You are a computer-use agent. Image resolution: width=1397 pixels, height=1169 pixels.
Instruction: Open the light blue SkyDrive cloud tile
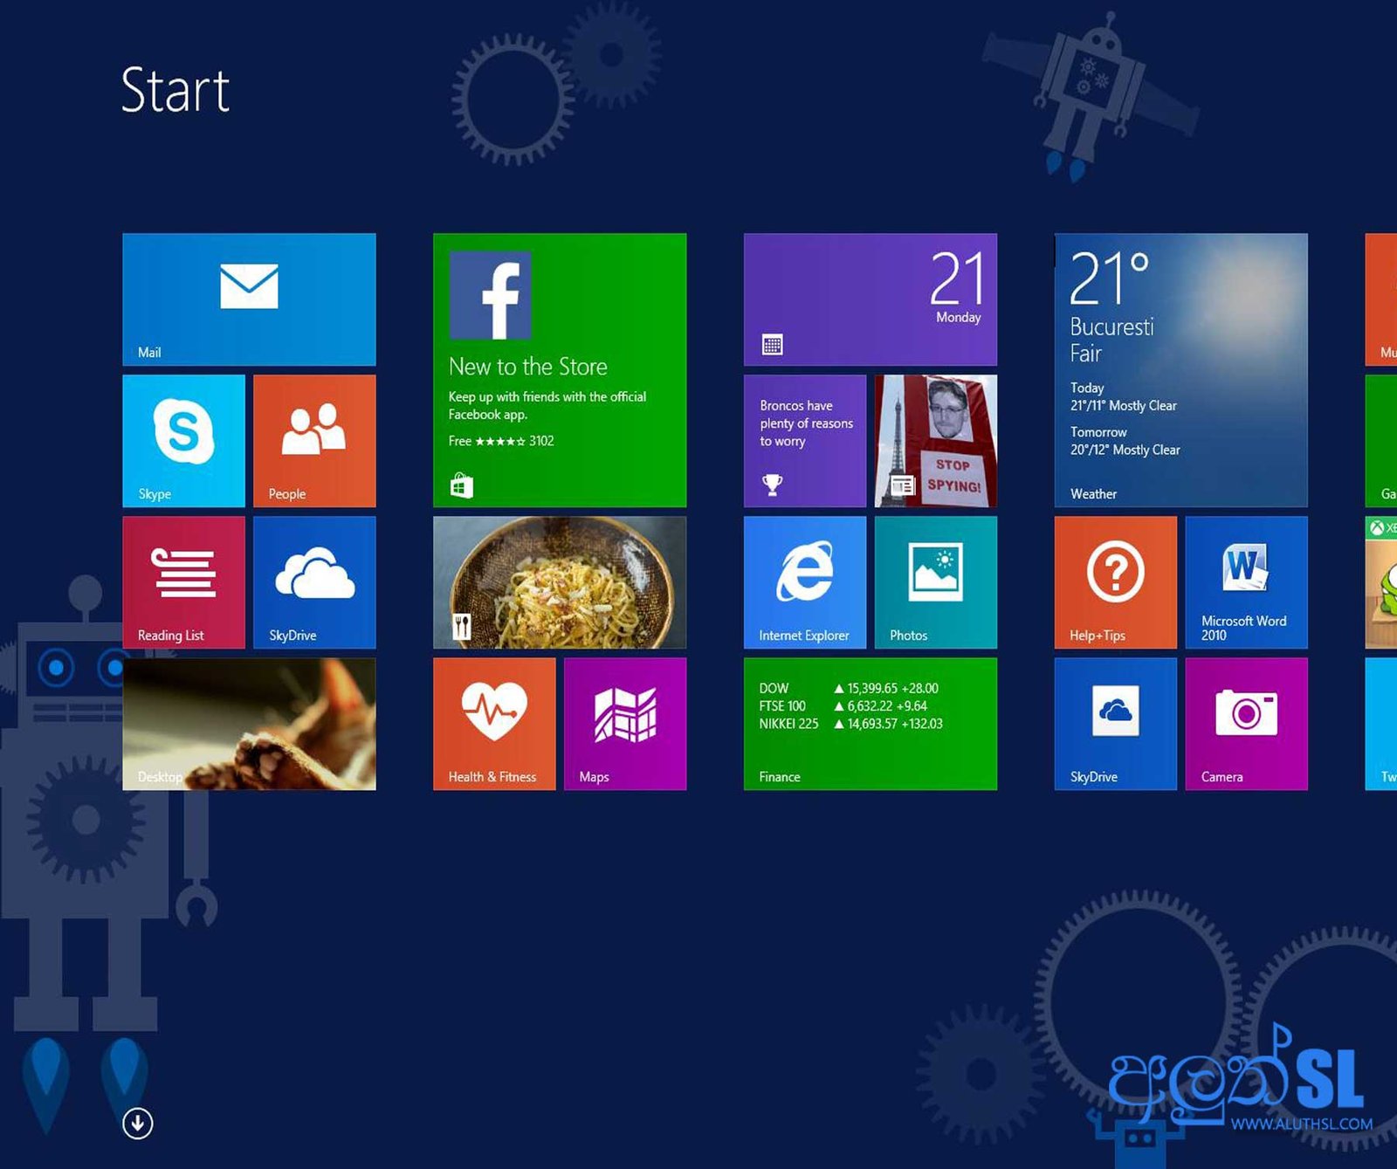[314, 582]
